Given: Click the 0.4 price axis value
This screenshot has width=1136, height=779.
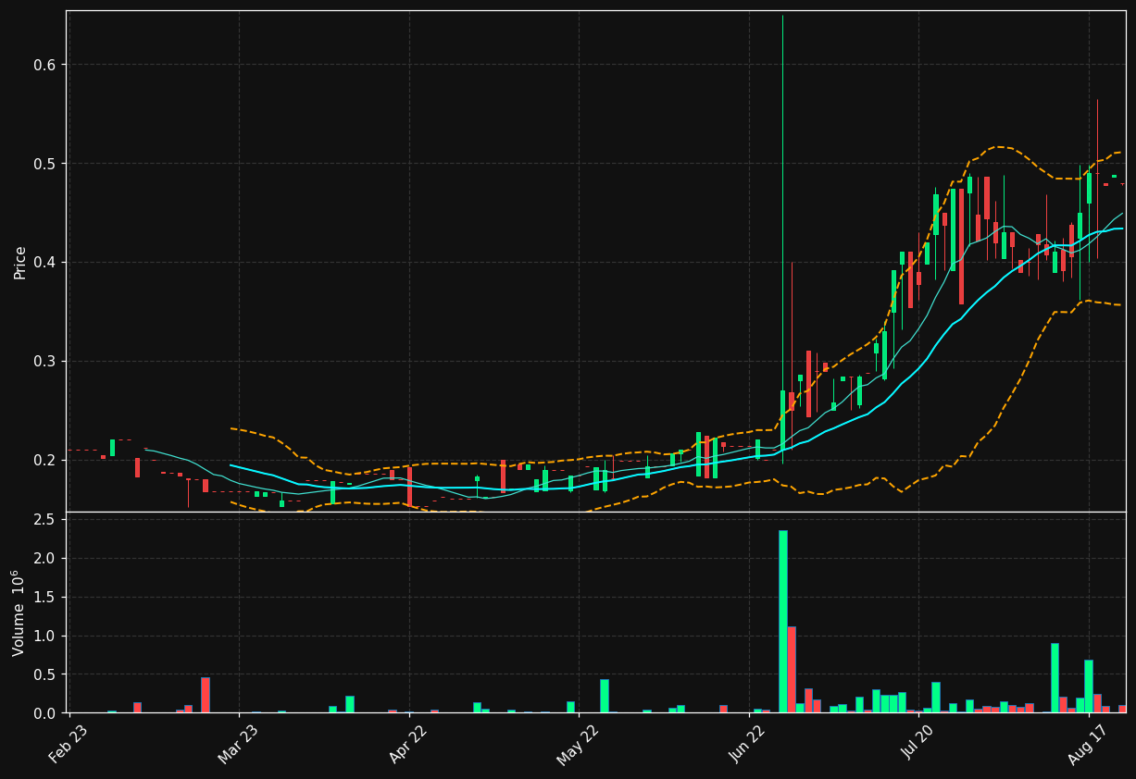Looking at the screenshot, I should [x=45, y=263].
